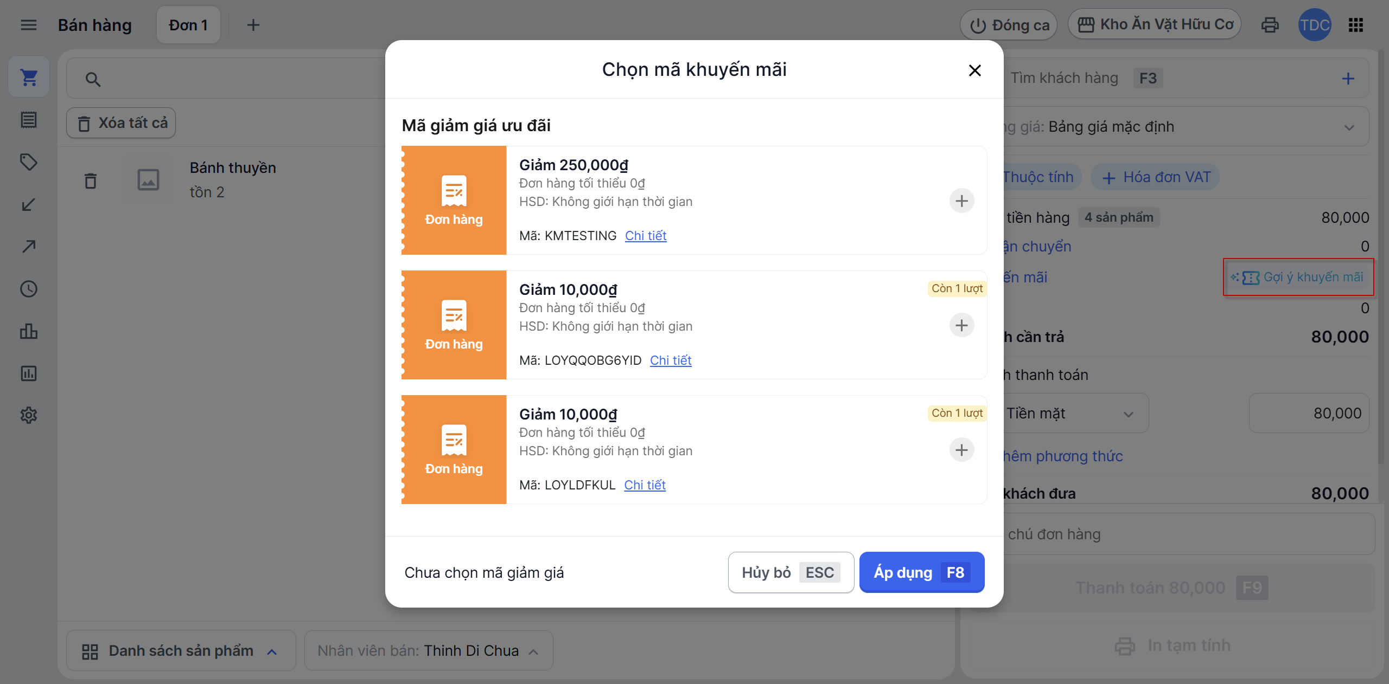Close the promotion code dialog
This screenshot has width=1389, height=684.
point(974,70)
